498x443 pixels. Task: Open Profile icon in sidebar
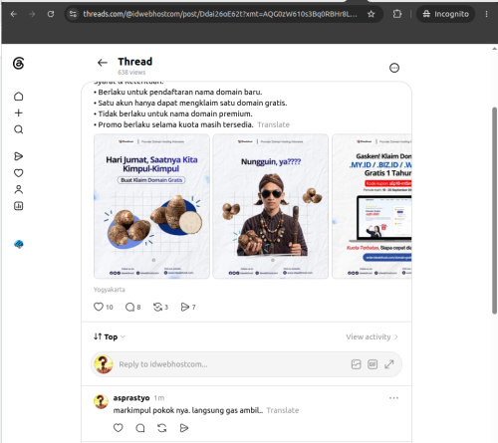pos(19,189)
